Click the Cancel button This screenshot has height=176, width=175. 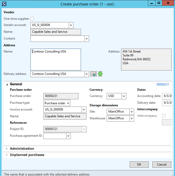(161, 164)
